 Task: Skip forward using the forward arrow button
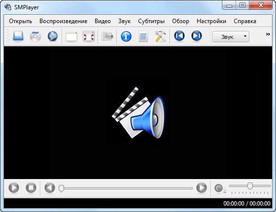tap(202, 188)
